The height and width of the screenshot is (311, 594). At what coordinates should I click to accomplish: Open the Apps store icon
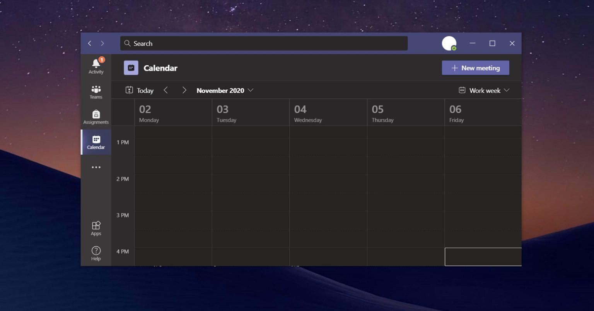point(96,228)
